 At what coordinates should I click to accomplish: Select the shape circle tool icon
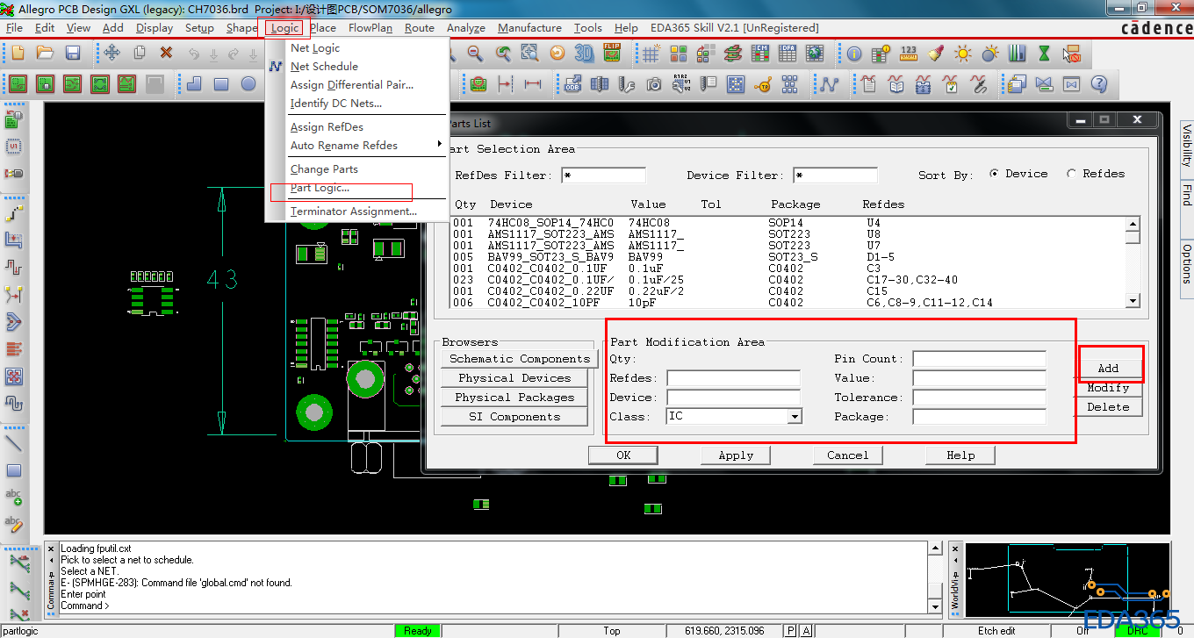(248, 85)
